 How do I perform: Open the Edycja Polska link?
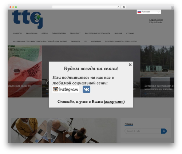[x=156, y=22]
